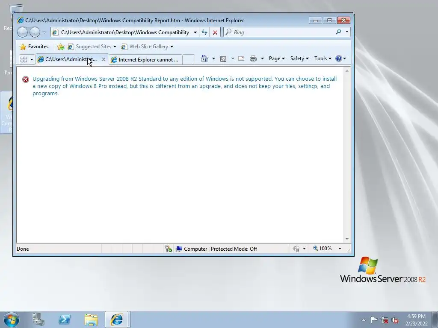Click the upgrade not supported message text
Viewport: 438px width, 328px height.
tap(184, 86)
